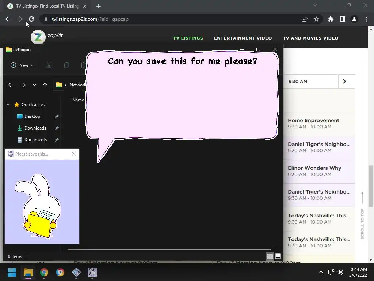This screenshot has width=374, height=281.
Task: Open volume control in system tray
Action: pos(340,272)
